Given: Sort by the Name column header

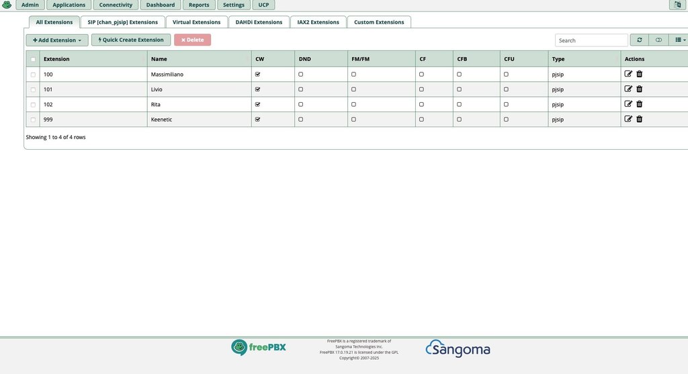Looking at the screenshot, I should tap(199, 59).
